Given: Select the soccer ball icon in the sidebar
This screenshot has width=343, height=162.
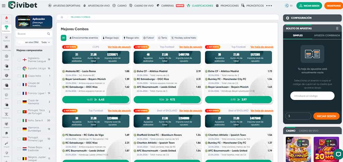Looking at the screenshot, I should point(7,56).
